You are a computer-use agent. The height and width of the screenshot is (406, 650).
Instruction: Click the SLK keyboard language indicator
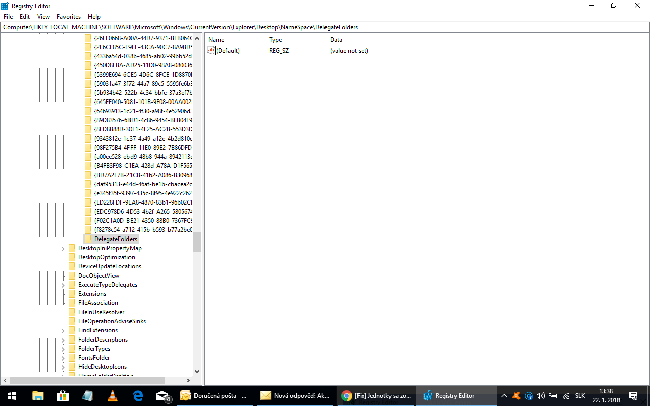point(580,396)
